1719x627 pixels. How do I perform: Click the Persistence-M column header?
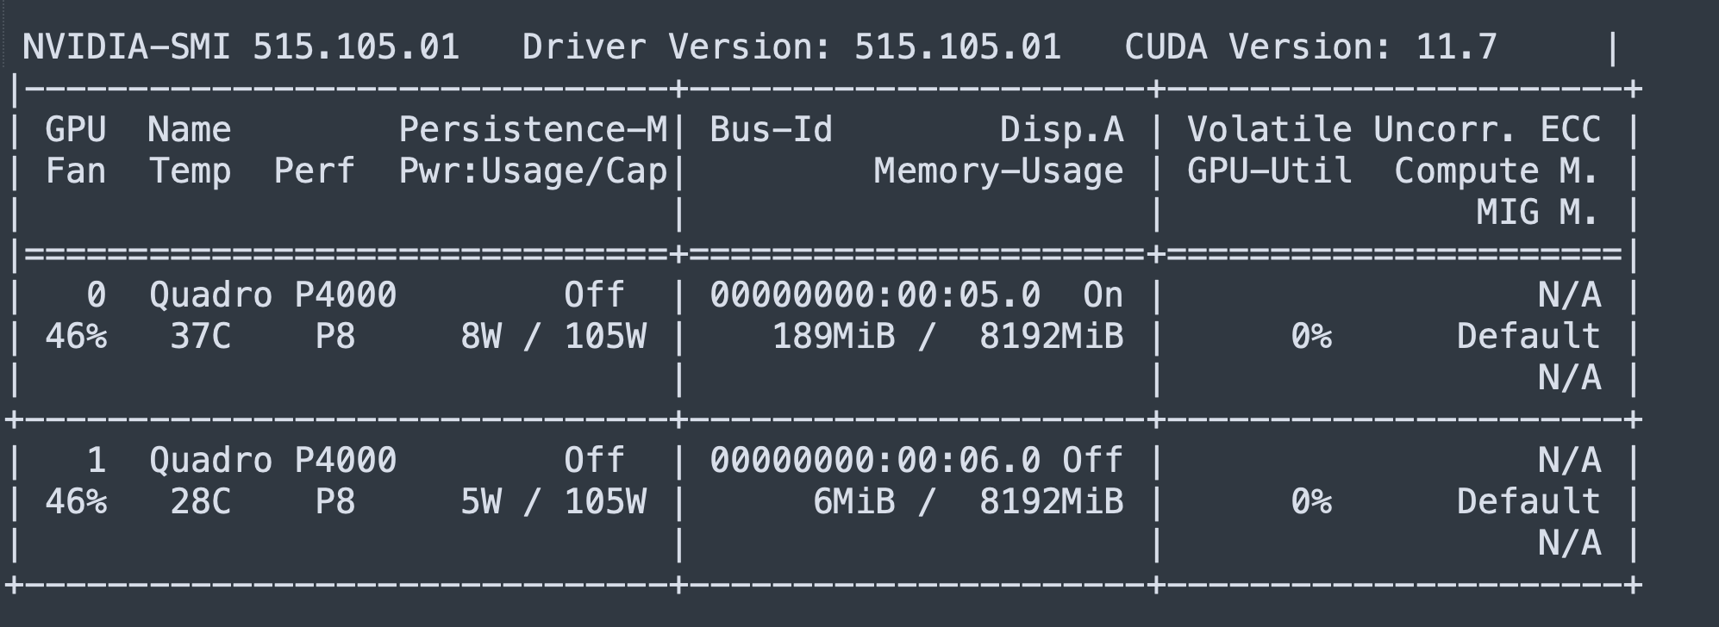tap(533, 130)
